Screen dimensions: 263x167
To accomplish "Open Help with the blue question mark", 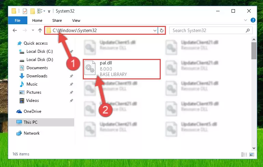I will coord(253,20).
